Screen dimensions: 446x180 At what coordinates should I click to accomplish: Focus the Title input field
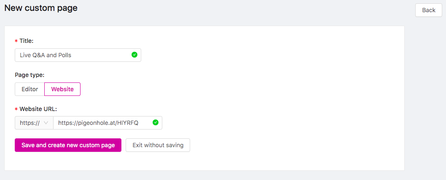78,55
